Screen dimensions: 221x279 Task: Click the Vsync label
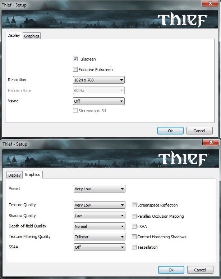13,101
